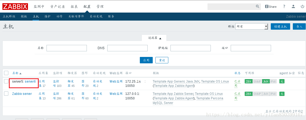Viewport: 306px width, 120px height.
Task: Click the Zabbix logo
Action: (15, 7)
